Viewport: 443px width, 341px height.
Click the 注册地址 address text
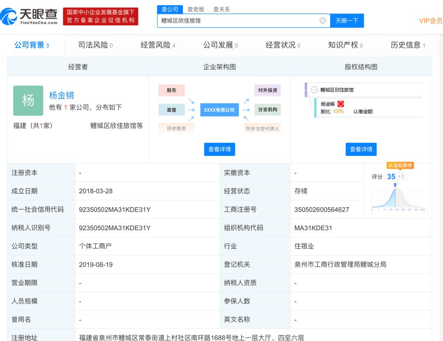[x=192, y=338]
